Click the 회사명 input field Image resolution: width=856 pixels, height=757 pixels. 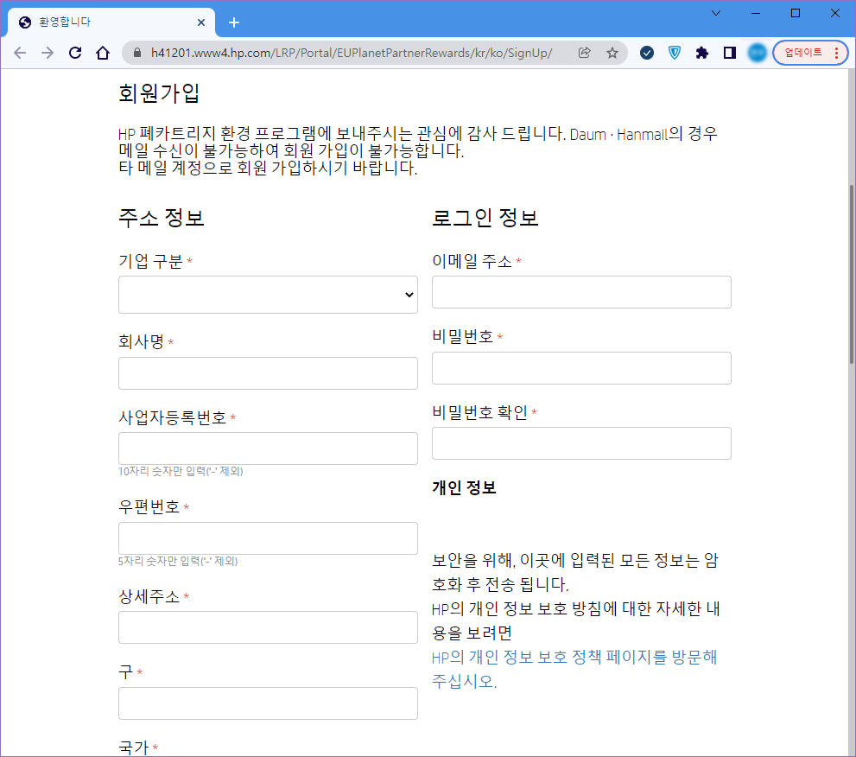(x=268, y=373)
